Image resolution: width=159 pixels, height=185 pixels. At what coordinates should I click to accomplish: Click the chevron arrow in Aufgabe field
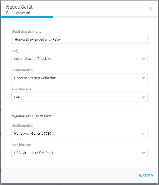143,59
